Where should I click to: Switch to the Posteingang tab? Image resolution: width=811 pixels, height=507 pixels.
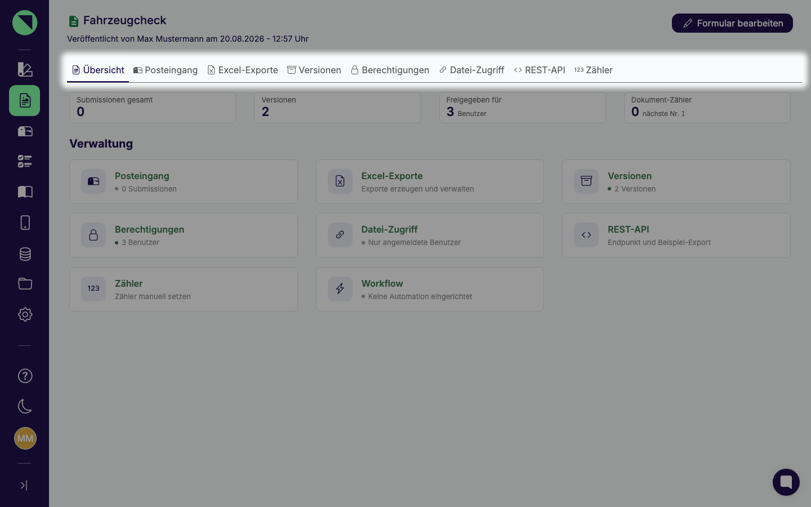(166, 70)
